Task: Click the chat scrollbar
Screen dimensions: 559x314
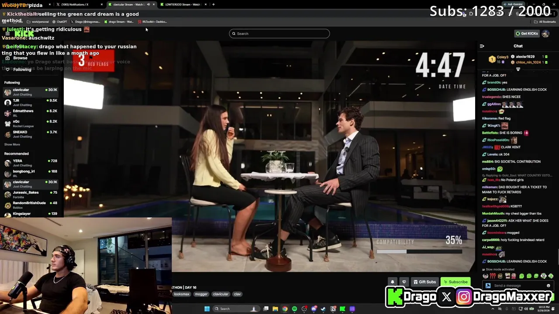Action: (x=558, y=257)
